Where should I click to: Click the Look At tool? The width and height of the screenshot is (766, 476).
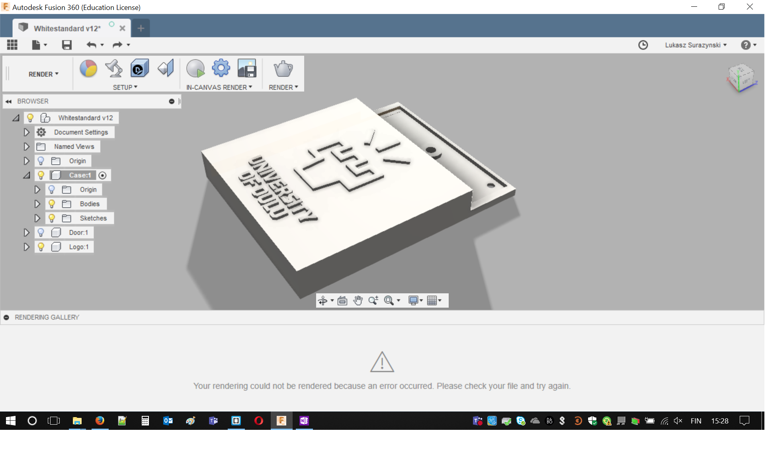342,301
